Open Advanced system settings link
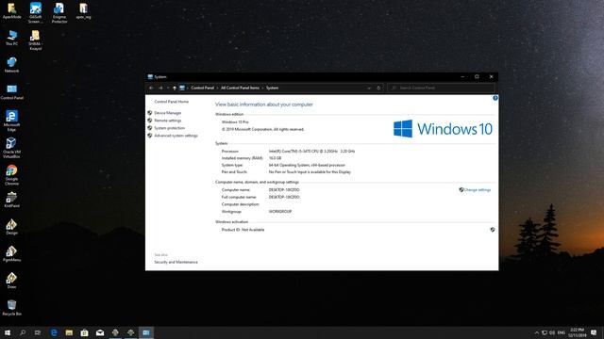The height and width of the screenshot is (339, 604). pyautogui.click(x=176, y=136)
